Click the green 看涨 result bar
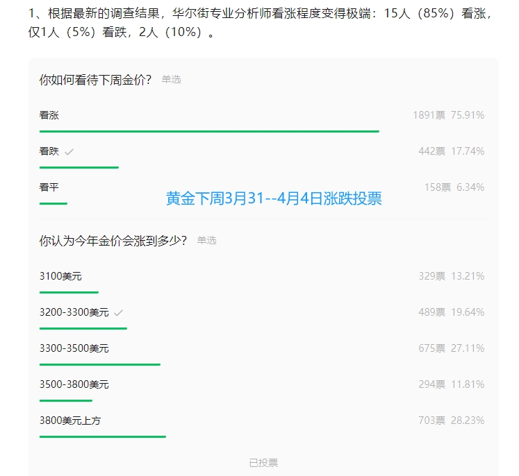This screenshot has width=519, height=476. (208, 130)
